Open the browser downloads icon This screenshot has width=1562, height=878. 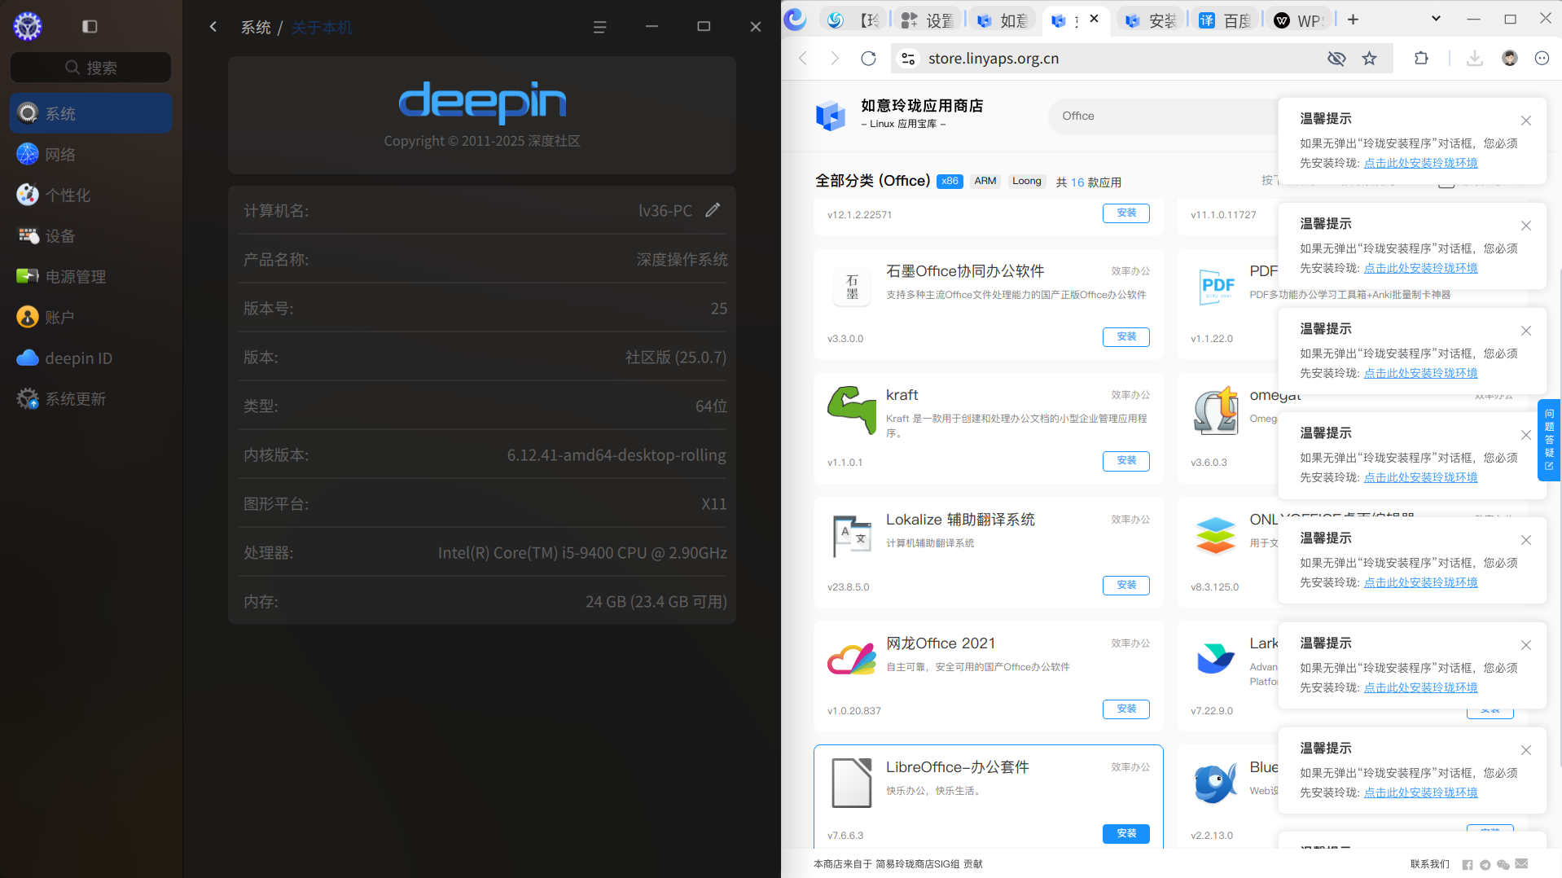1475,59
